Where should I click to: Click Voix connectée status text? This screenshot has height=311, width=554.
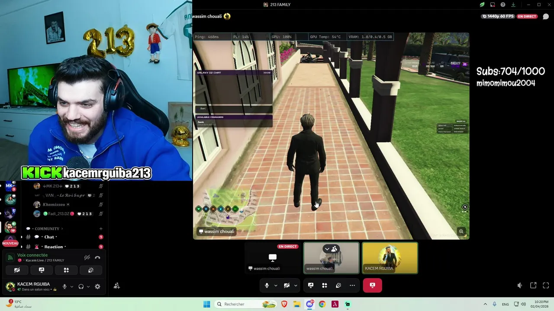point(32,255)
